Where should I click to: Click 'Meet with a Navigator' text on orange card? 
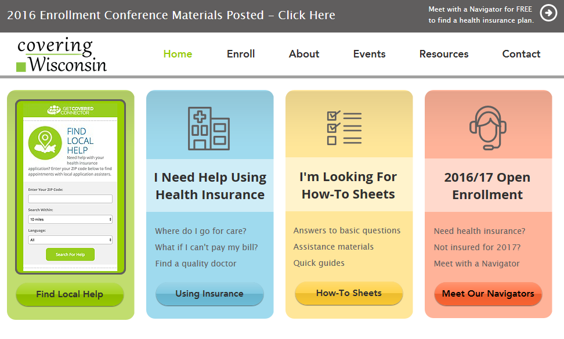[476, 264]
